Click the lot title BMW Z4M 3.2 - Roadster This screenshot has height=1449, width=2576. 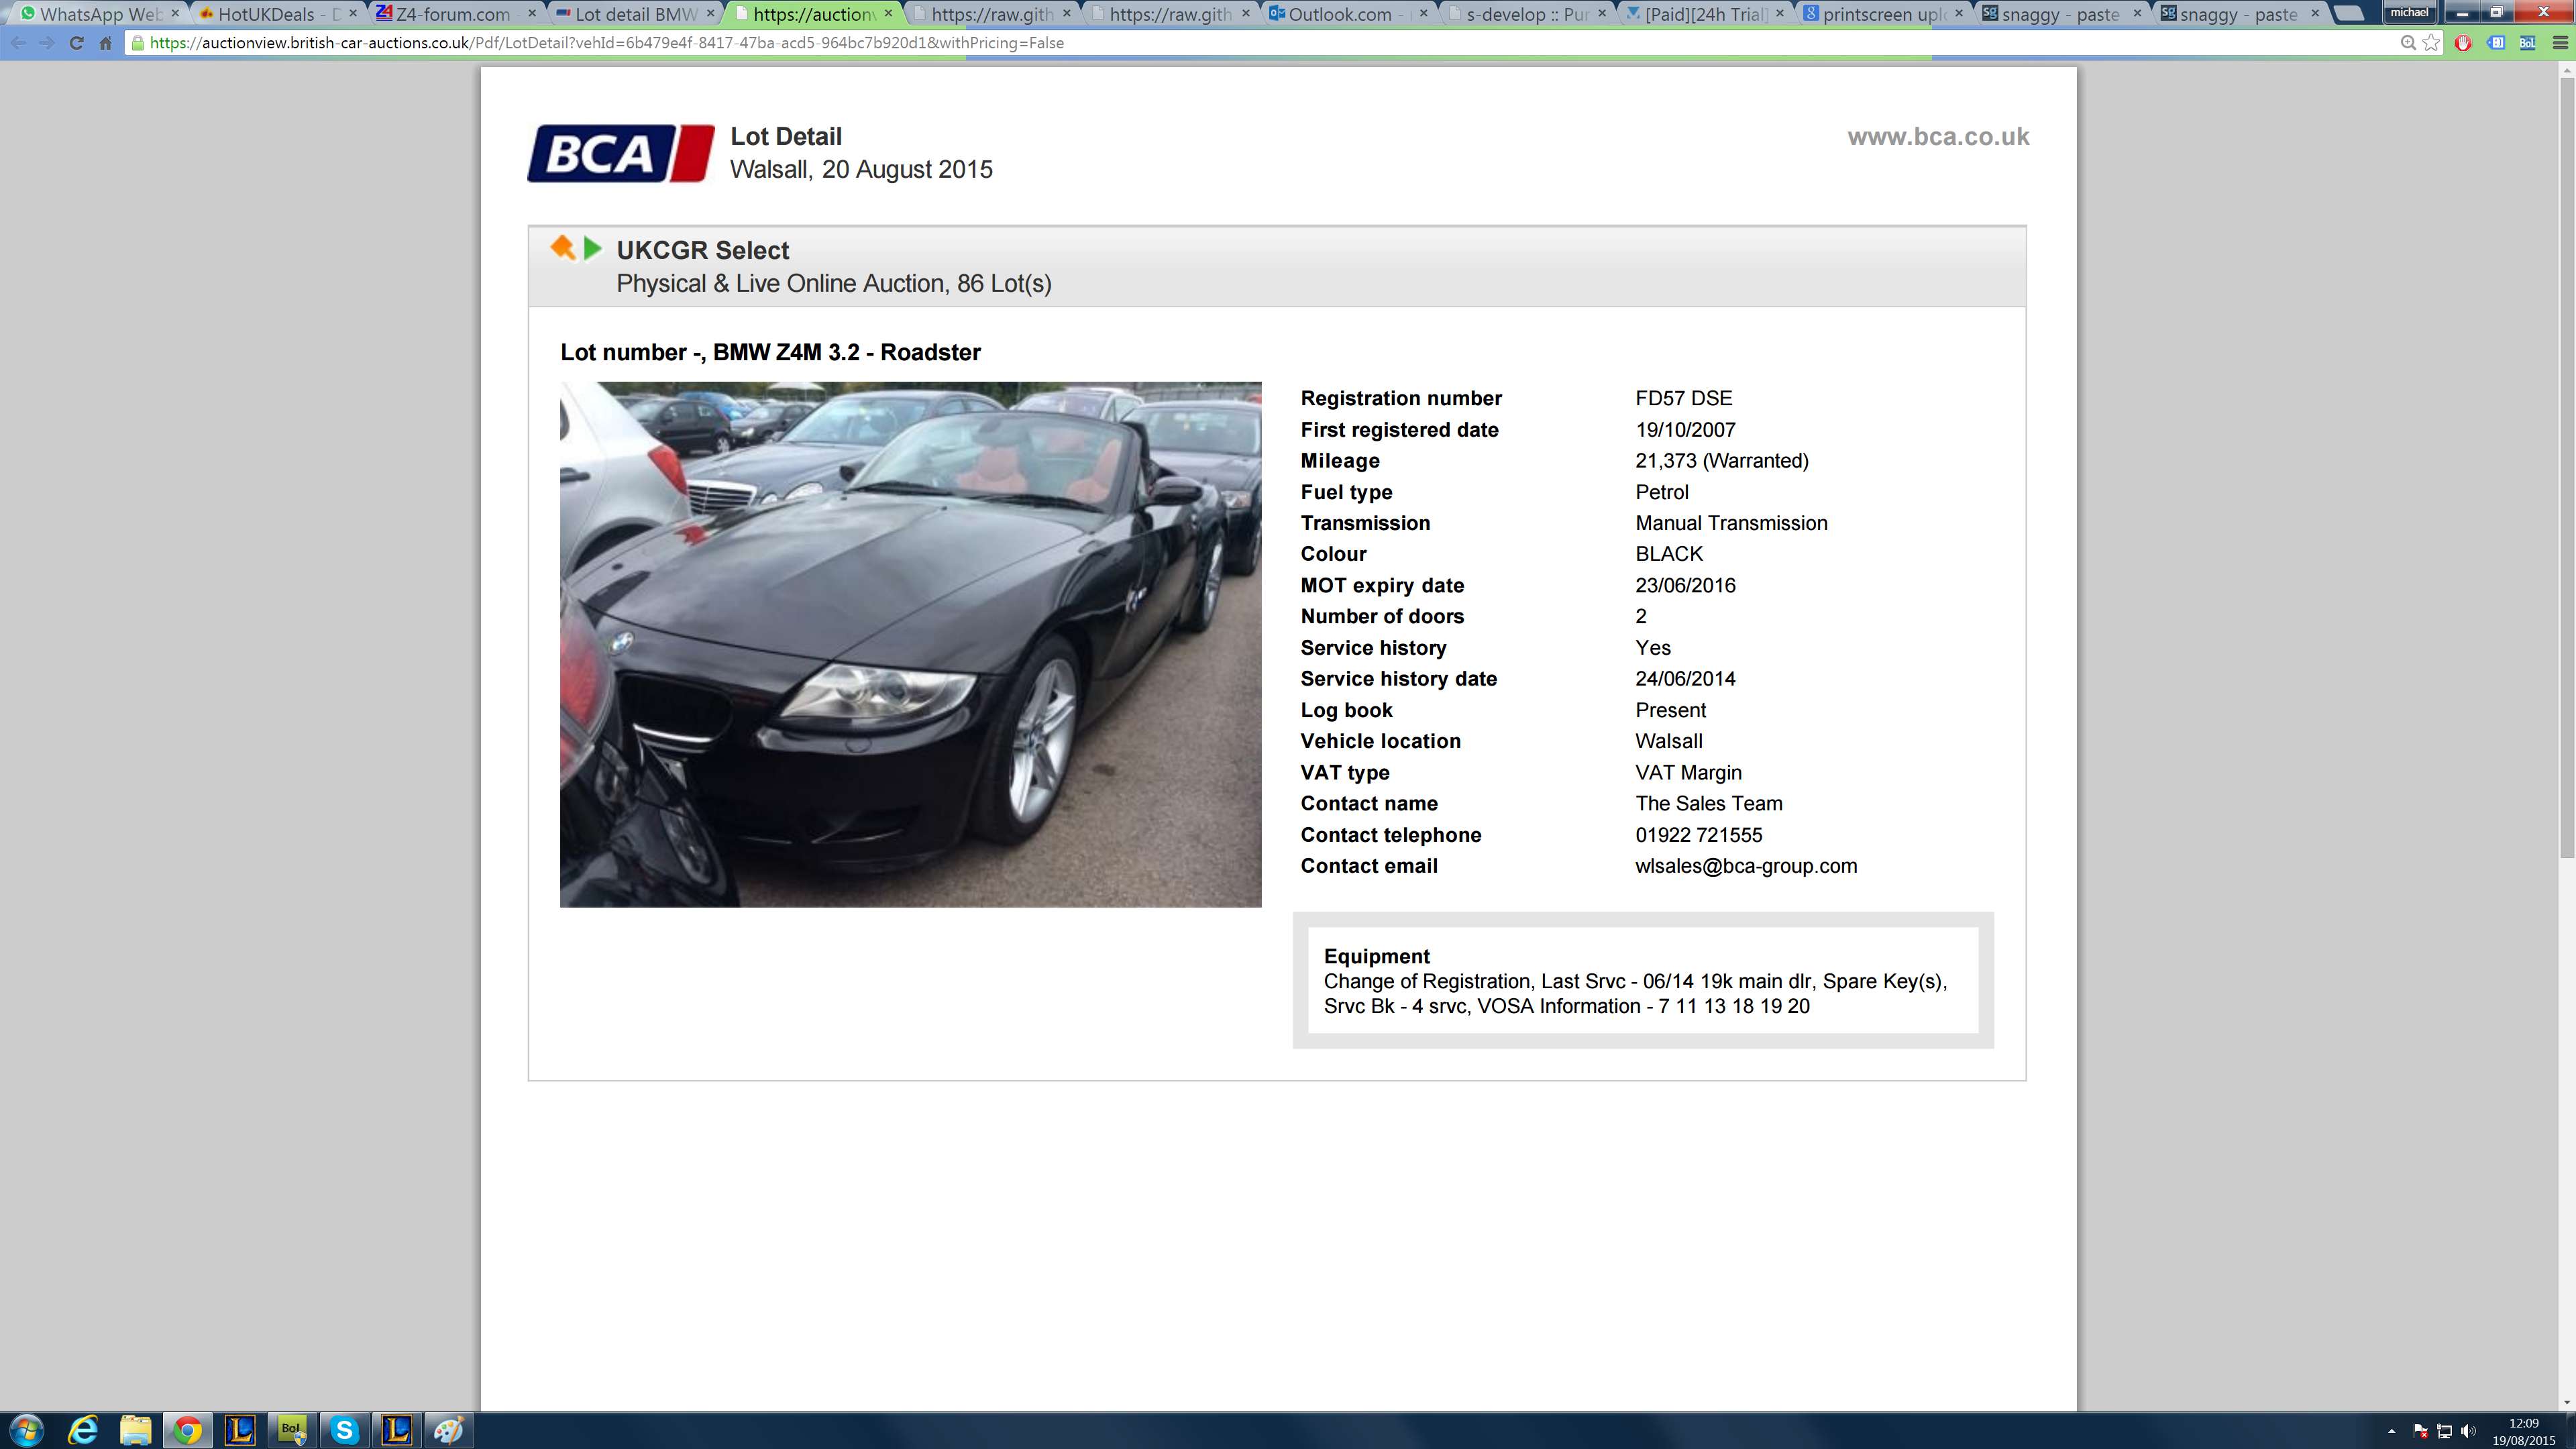click(x=847, y=352)
